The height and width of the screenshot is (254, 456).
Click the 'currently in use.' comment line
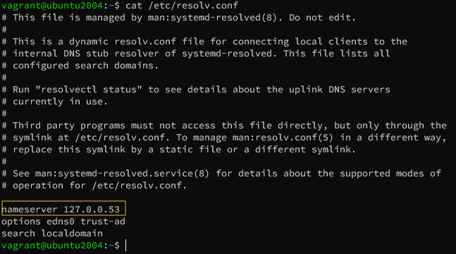(55, 102)
